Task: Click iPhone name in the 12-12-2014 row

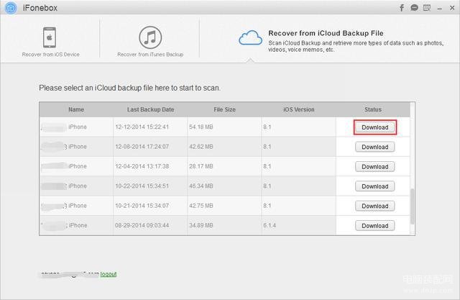Action: (x=78, y=127)
